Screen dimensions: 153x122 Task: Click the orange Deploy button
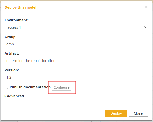pyautogui.click(x=116, y=113)
